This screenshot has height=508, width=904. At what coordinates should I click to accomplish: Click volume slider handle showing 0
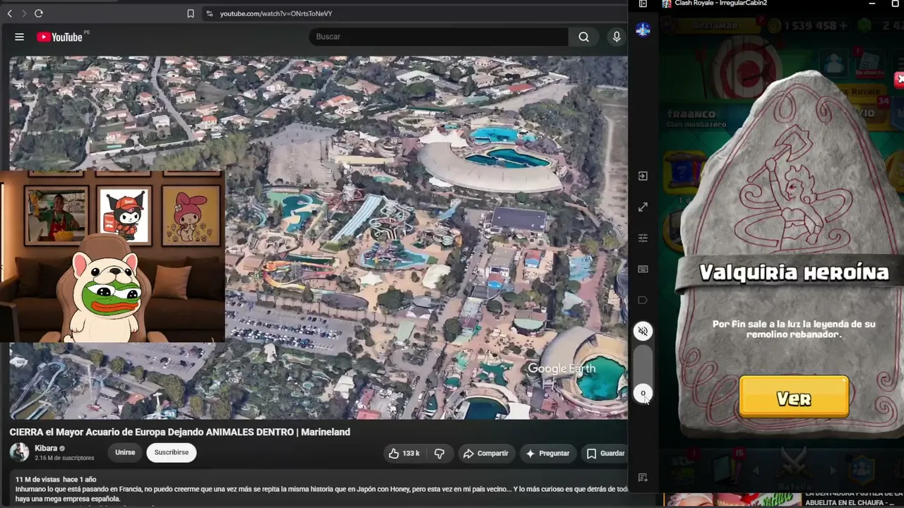click(643, 393)
